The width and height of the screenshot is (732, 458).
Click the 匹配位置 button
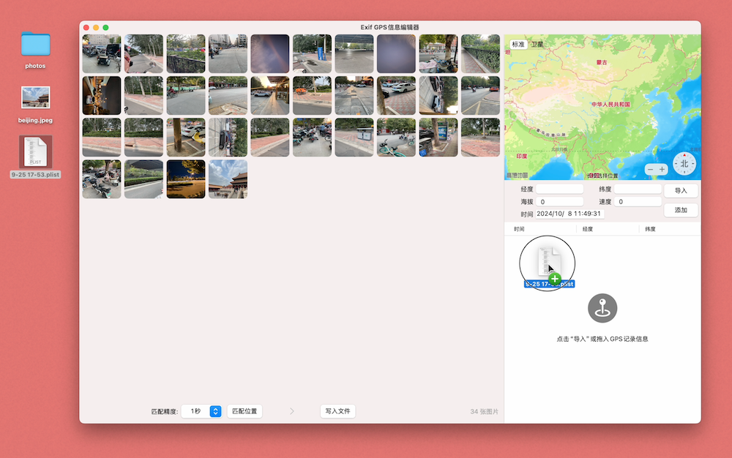[x=244, y=411]
